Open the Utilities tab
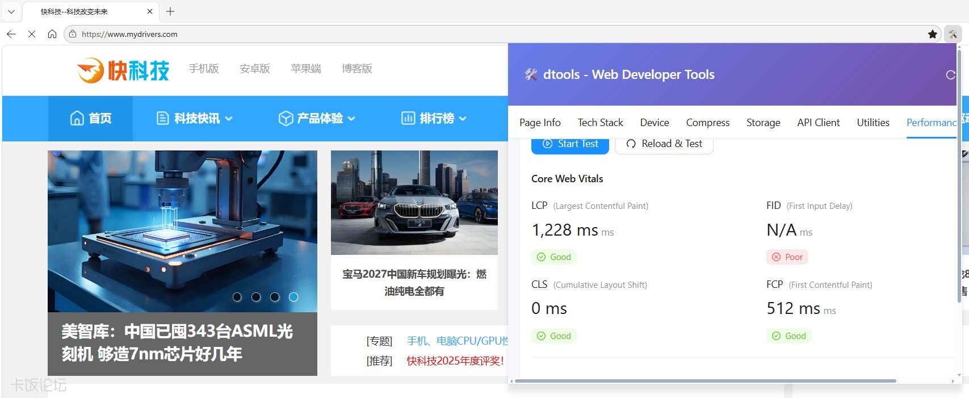This screenshot has height=398, width=969. tap(873, 123)
